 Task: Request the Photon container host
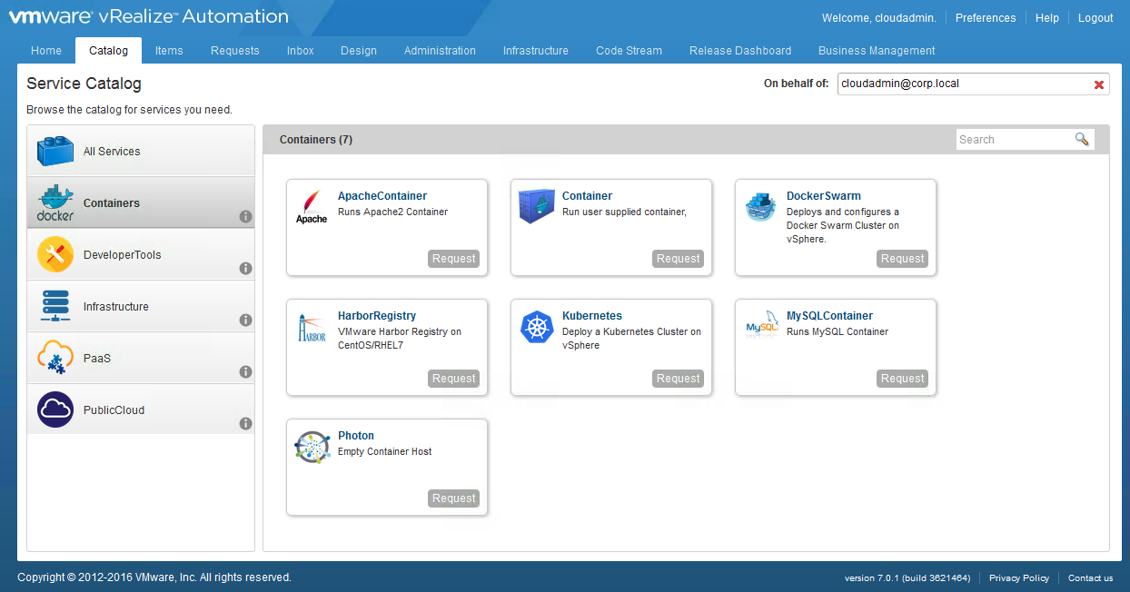pyautogui.click(x=454, y=498)
